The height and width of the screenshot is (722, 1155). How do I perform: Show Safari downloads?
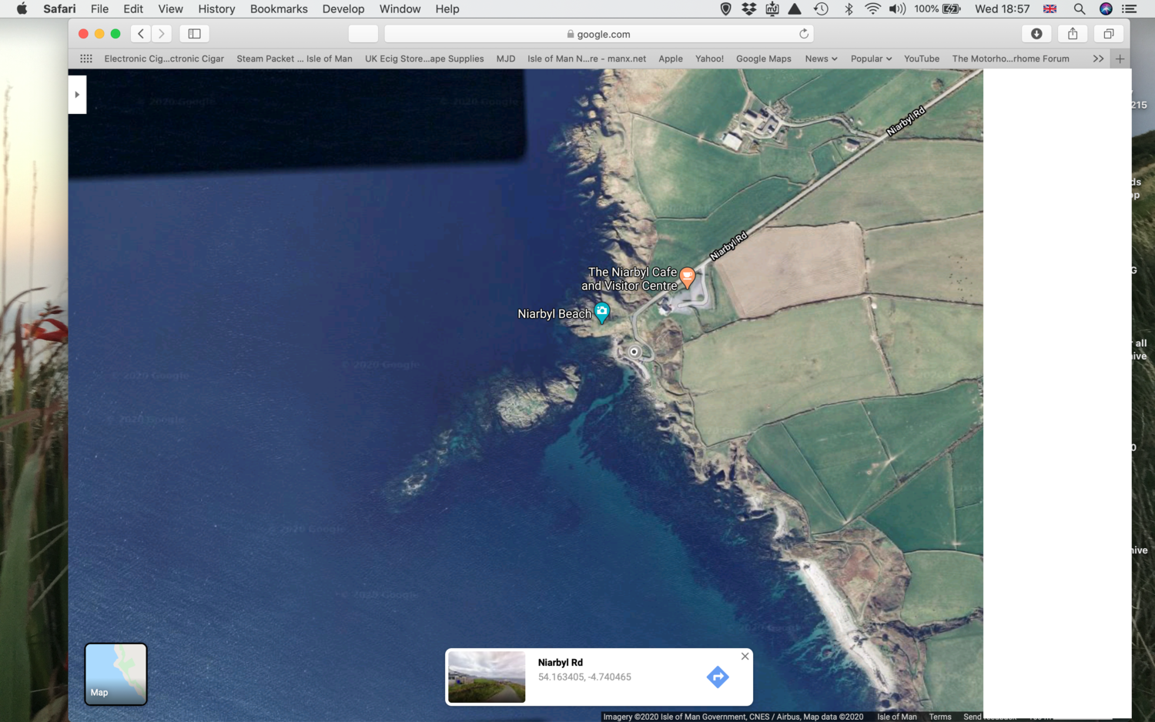(x=1036, y=34)
